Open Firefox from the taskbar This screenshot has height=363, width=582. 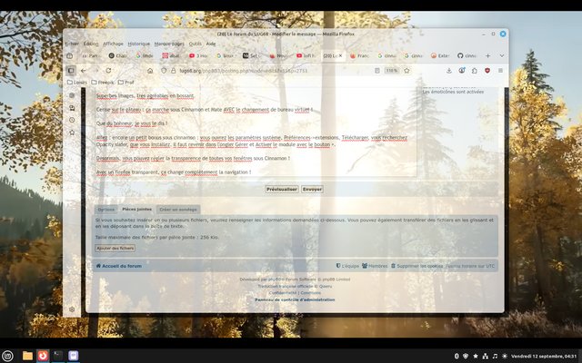[42, 355]
